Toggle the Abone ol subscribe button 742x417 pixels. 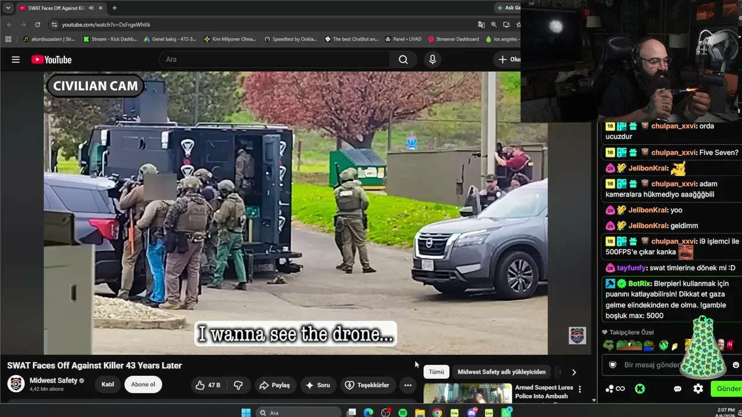(143, 385)
